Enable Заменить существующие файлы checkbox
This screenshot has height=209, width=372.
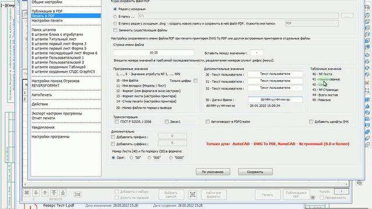[115, 30]
